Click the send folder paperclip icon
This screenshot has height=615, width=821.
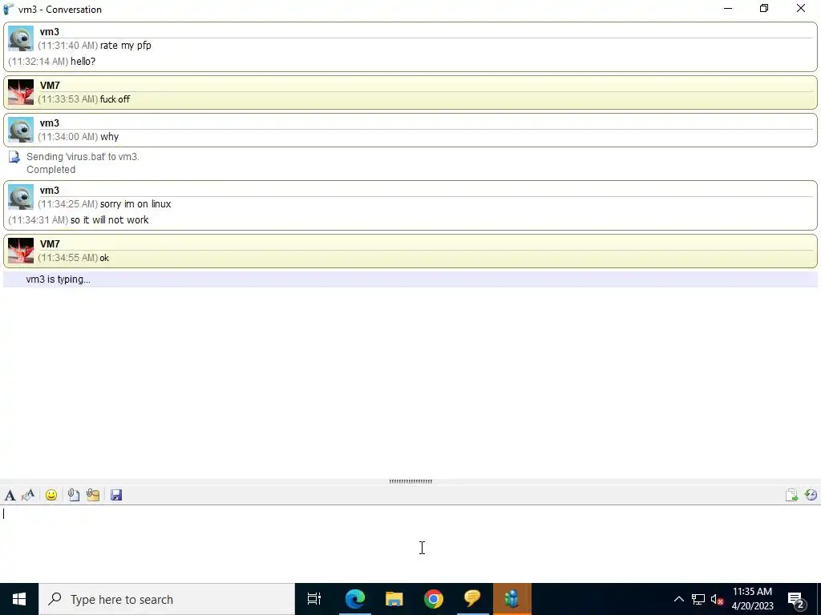tap(93, 495)
